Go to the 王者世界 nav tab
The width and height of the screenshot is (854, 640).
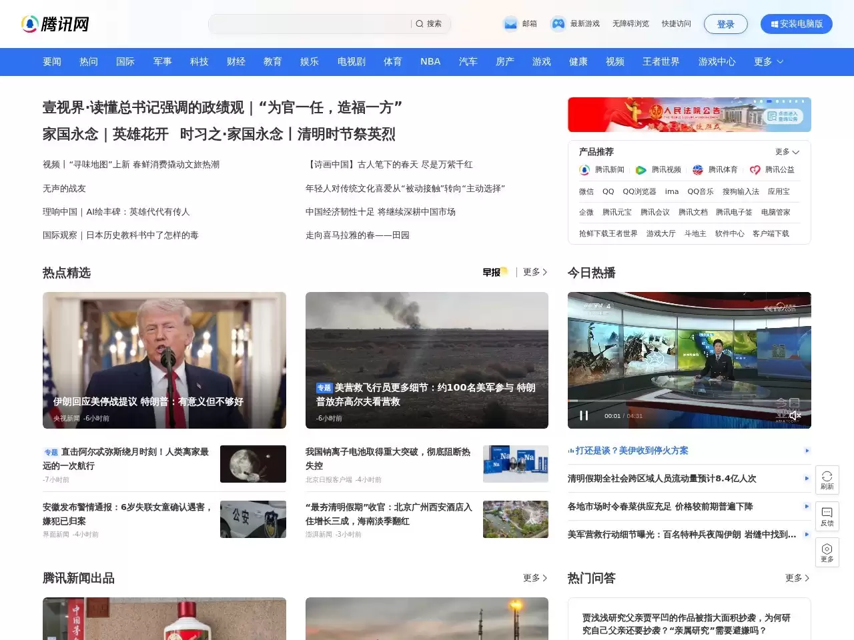tap(661, 61)
